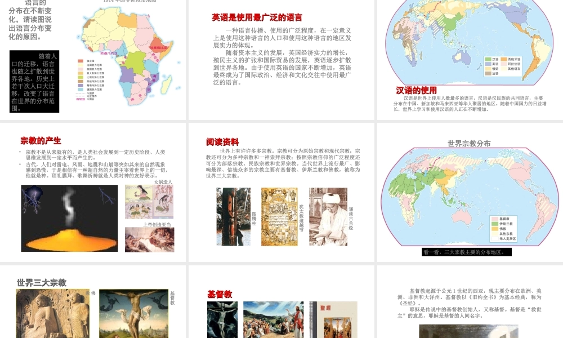Click the colored Africa political map image
This screenshot has width=563, height=338.
click(x=127, y=56)
